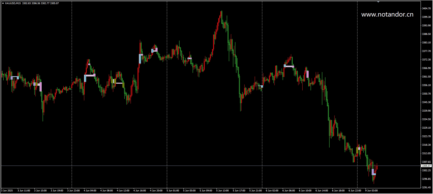Click the 3404.70 price axis label
The height and width of the screenshot is (194, 433).
click(x=426, y=9)
